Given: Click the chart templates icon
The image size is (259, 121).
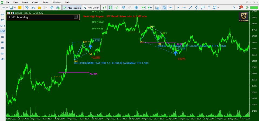Looking at the screenshot, I should pos(12,8).
